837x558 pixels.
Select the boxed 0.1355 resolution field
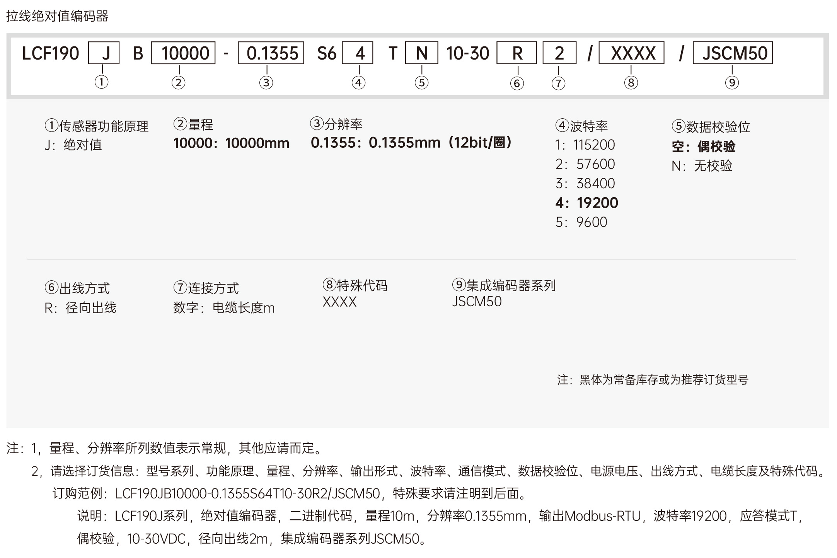(271, 53)
